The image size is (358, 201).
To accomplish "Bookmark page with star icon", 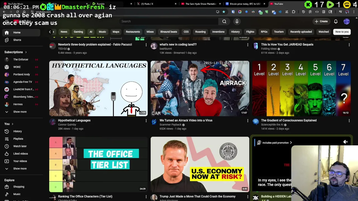I will [x=224, y=12].
